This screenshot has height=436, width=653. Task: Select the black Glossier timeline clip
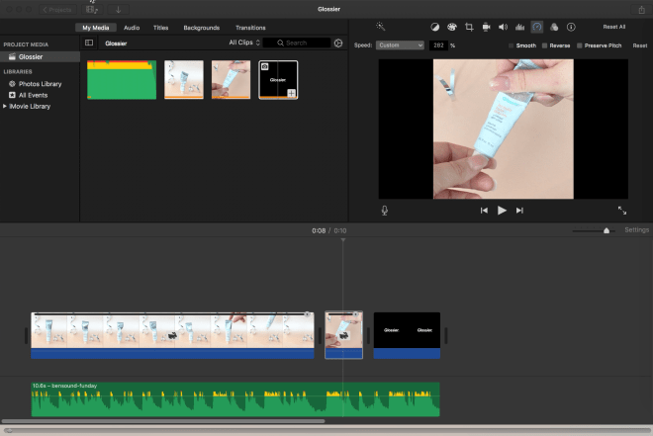click(x=407, y=335)
